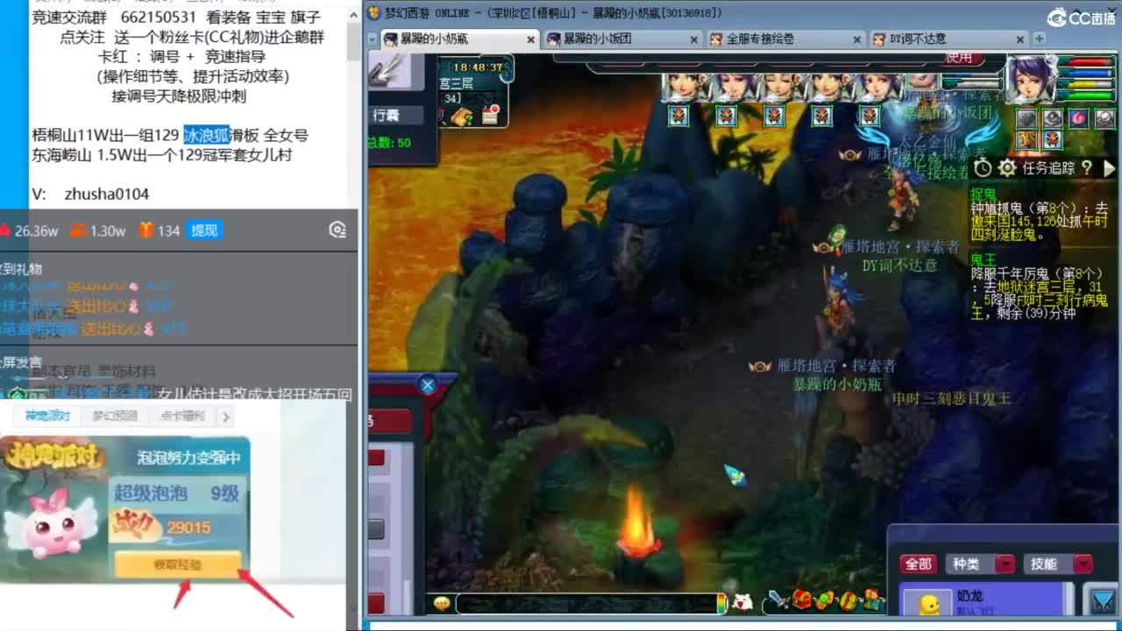Open task tracker help question mark

pos(1087,167)
